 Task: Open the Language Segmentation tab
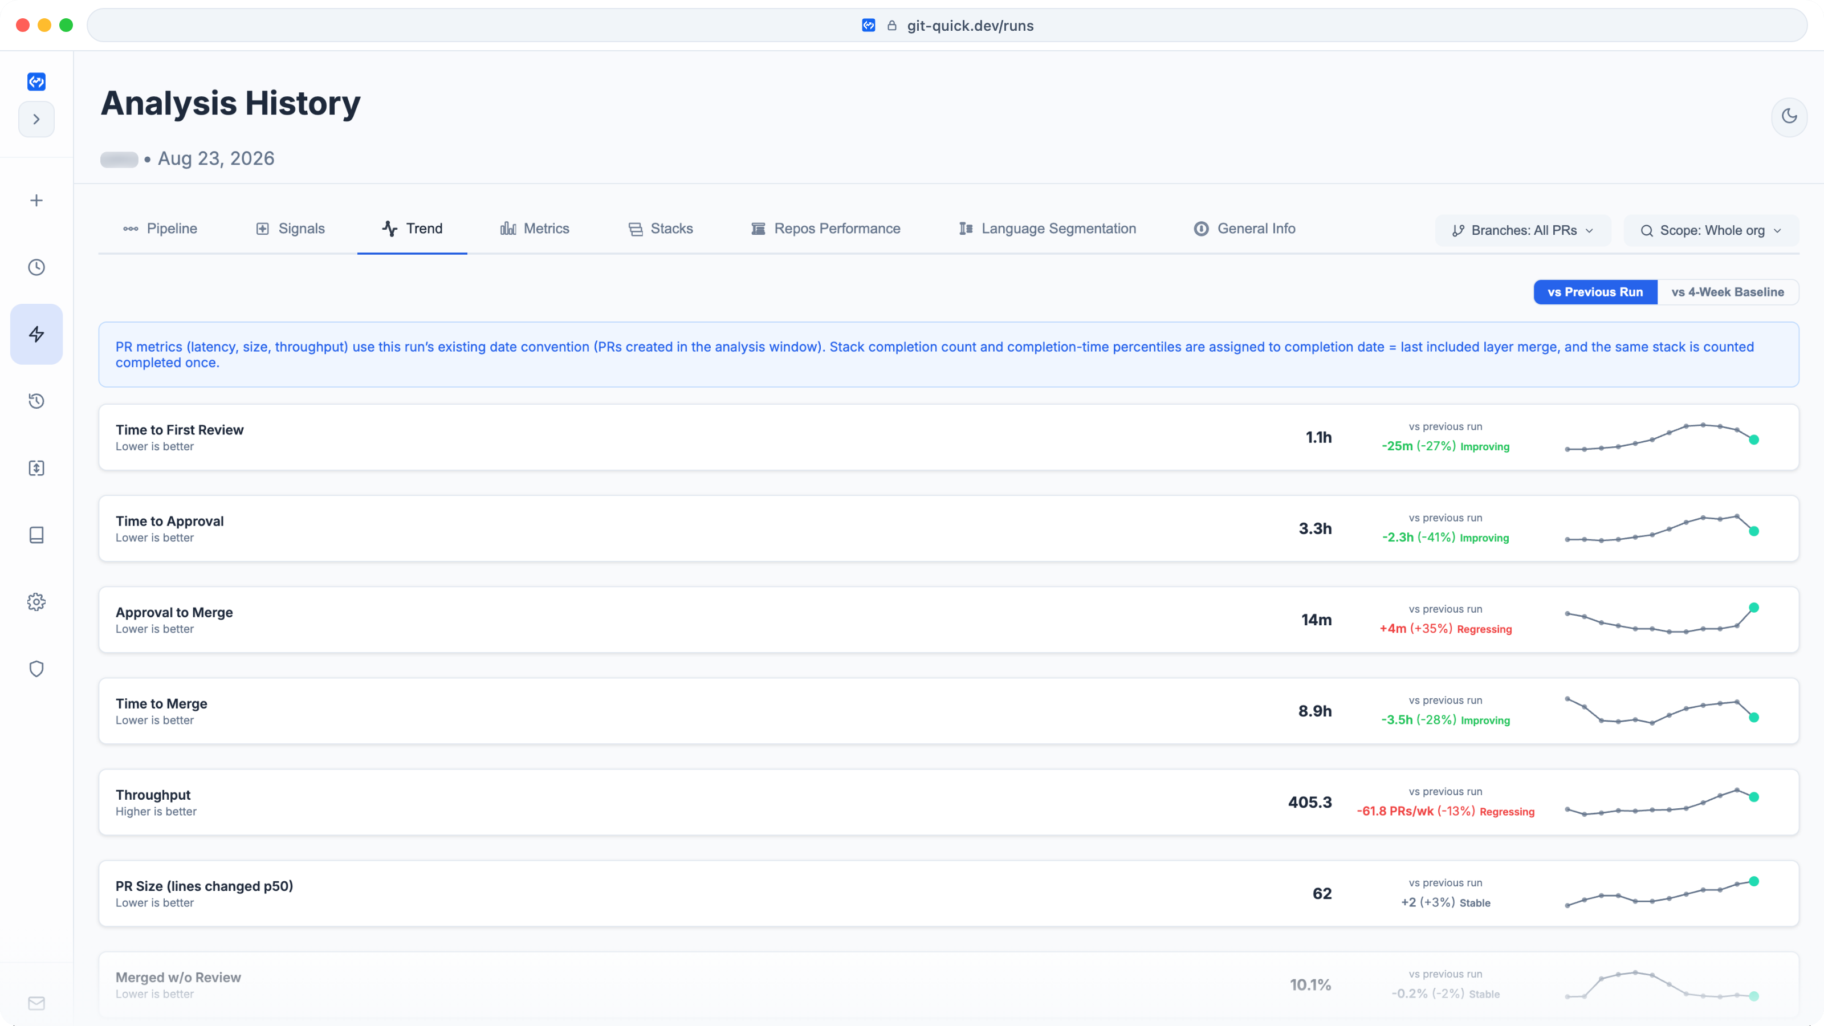[x=1047, y=229]
